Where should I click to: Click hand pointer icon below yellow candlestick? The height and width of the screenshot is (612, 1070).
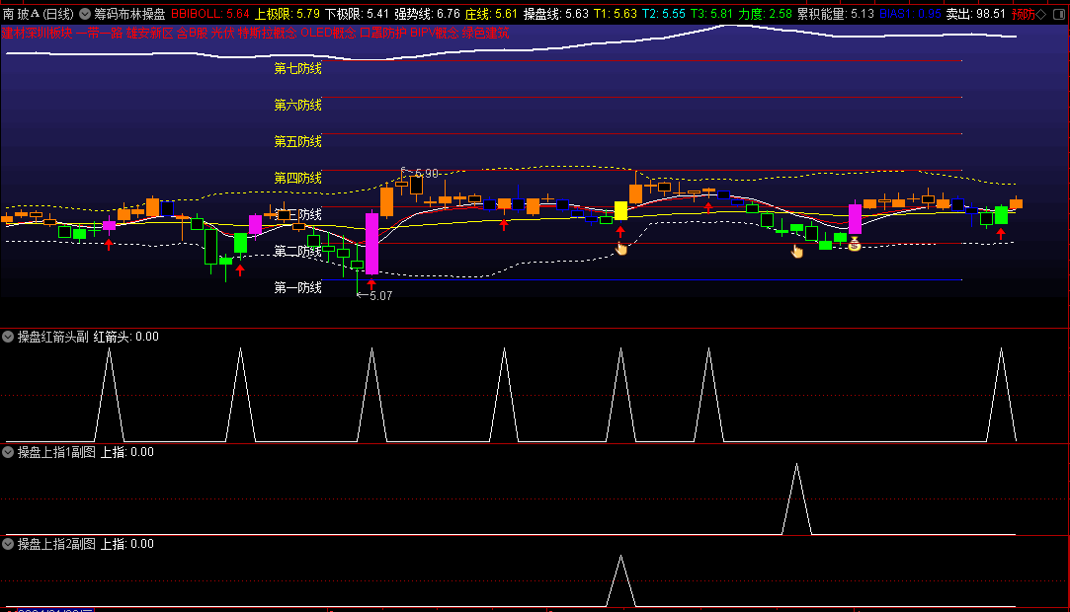[621, 249]
